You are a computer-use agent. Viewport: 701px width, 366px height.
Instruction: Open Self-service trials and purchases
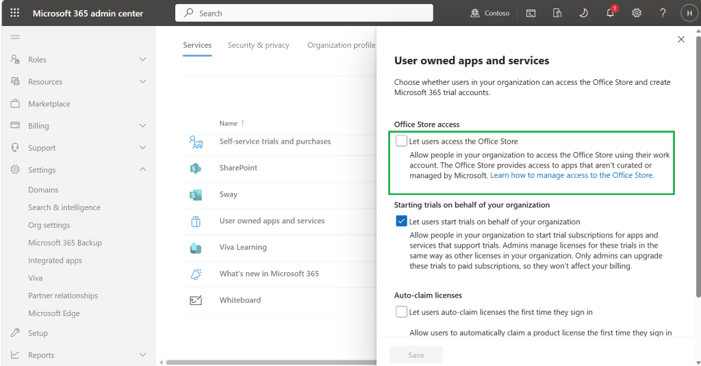click(x=275, y=141)
